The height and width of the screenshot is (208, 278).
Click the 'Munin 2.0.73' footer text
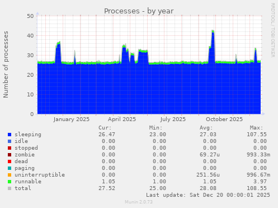(139, 202)
